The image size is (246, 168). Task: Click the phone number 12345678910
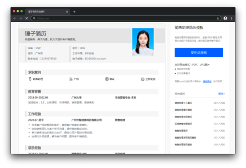(x=48, y=59)
